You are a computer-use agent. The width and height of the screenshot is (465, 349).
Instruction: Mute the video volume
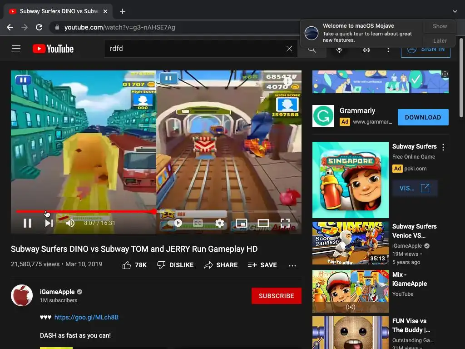pos(70,223)
